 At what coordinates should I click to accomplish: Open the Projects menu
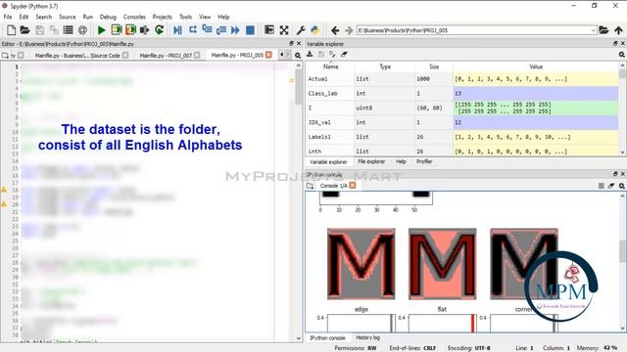[x=162, y=17]
